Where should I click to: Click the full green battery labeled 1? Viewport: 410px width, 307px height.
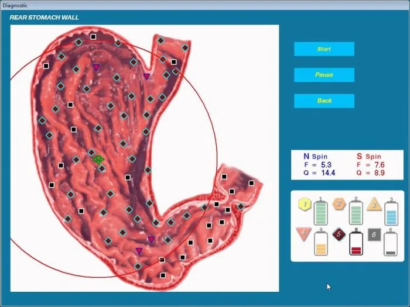(321, 212)
